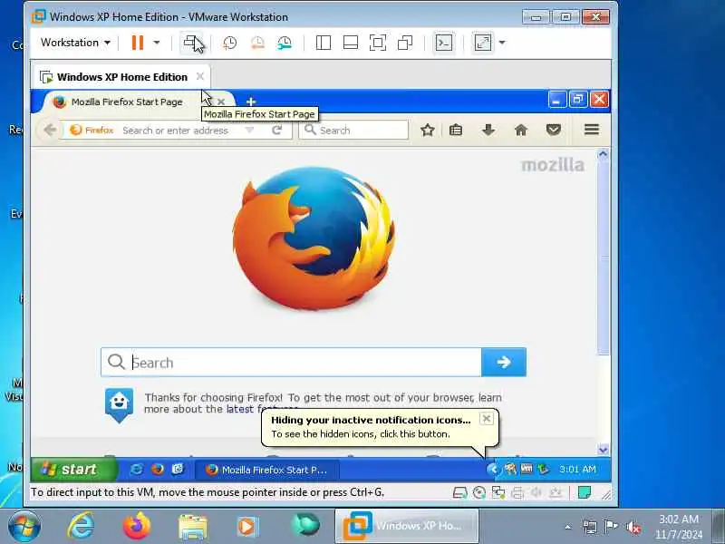Click the VMware CD/DVD status icon
The image size is (725, 544).
[x=479, y=492]
